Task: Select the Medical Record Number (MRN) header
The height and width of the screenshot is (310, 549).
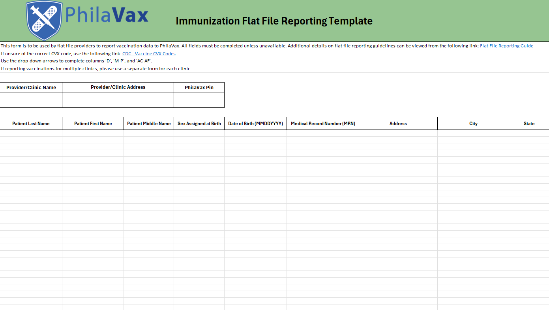Action: tap(323, 124)
